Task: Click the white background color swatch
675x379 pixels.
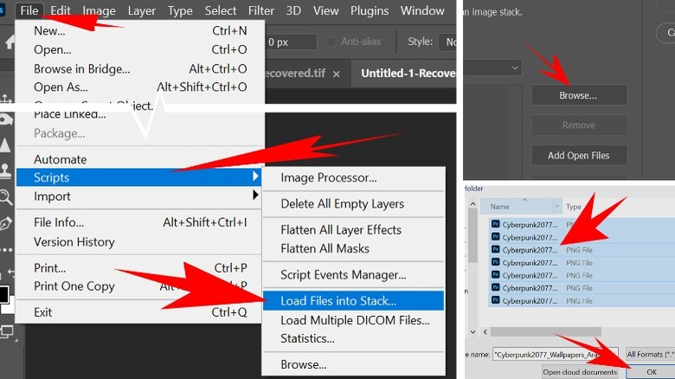Action: pyautogui.click(x=10, y=306)
